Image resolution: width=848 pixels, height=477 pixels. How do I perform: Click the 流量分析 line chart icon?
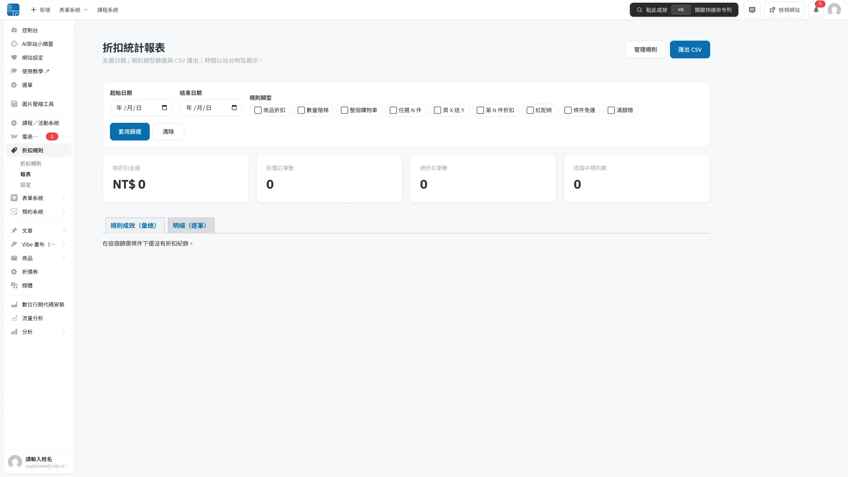[x=14, y=318]
